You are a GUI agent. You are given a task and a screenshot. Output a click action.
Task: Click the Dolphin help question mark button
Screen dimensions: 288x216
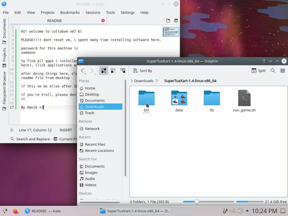264,61
